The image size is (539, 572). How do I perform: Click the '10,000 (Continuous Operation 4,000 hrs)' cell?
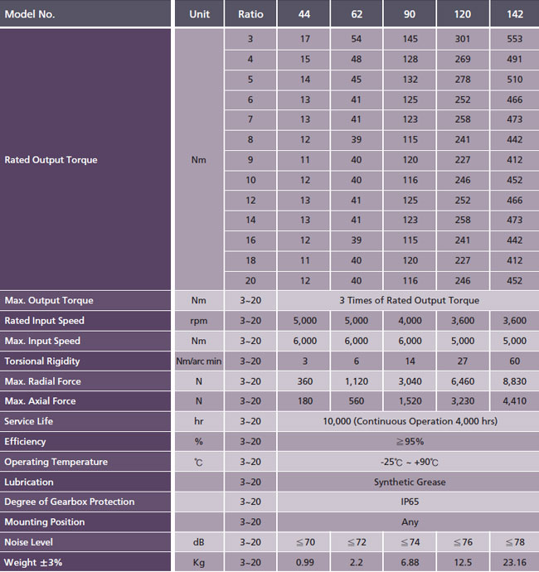pyautogui.click(x=408, y=421)
